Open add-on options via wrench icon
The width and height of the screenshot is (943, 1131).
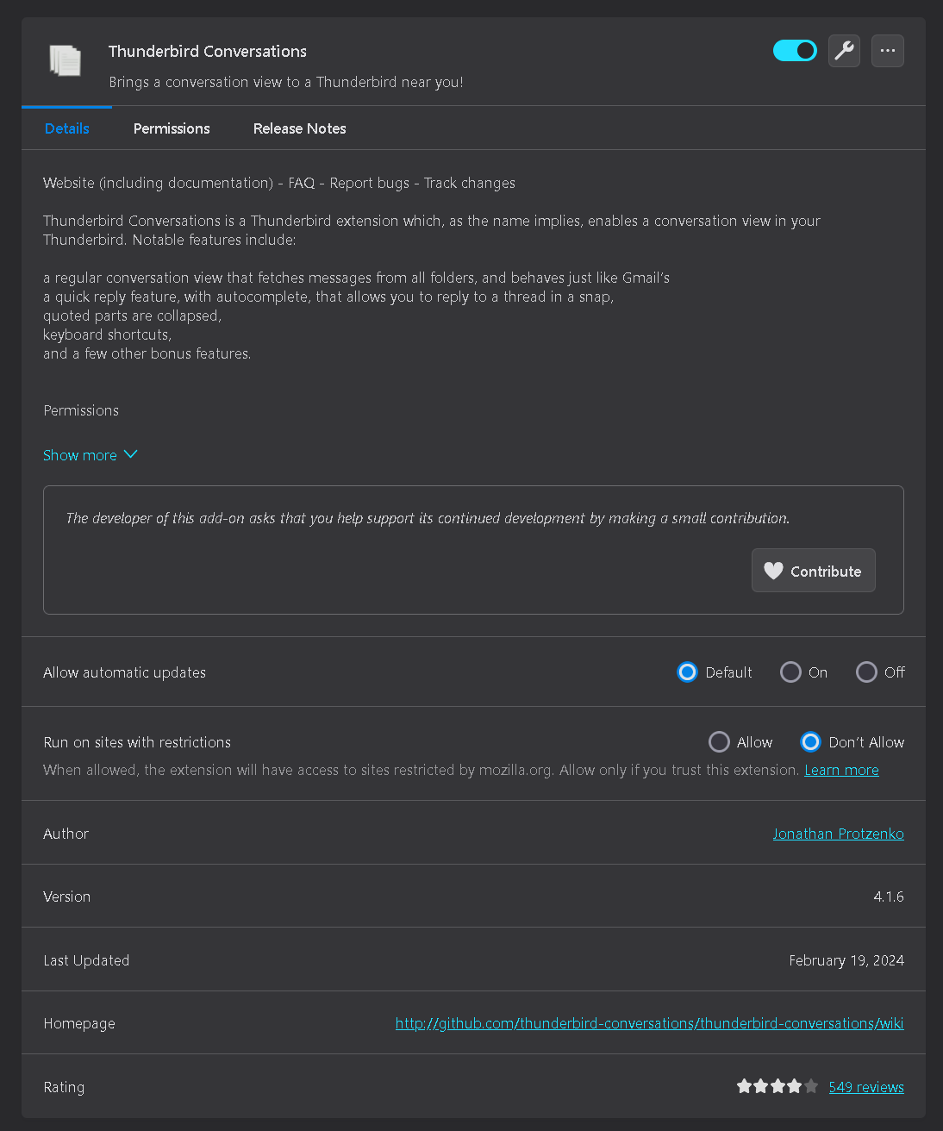(844, 51)
